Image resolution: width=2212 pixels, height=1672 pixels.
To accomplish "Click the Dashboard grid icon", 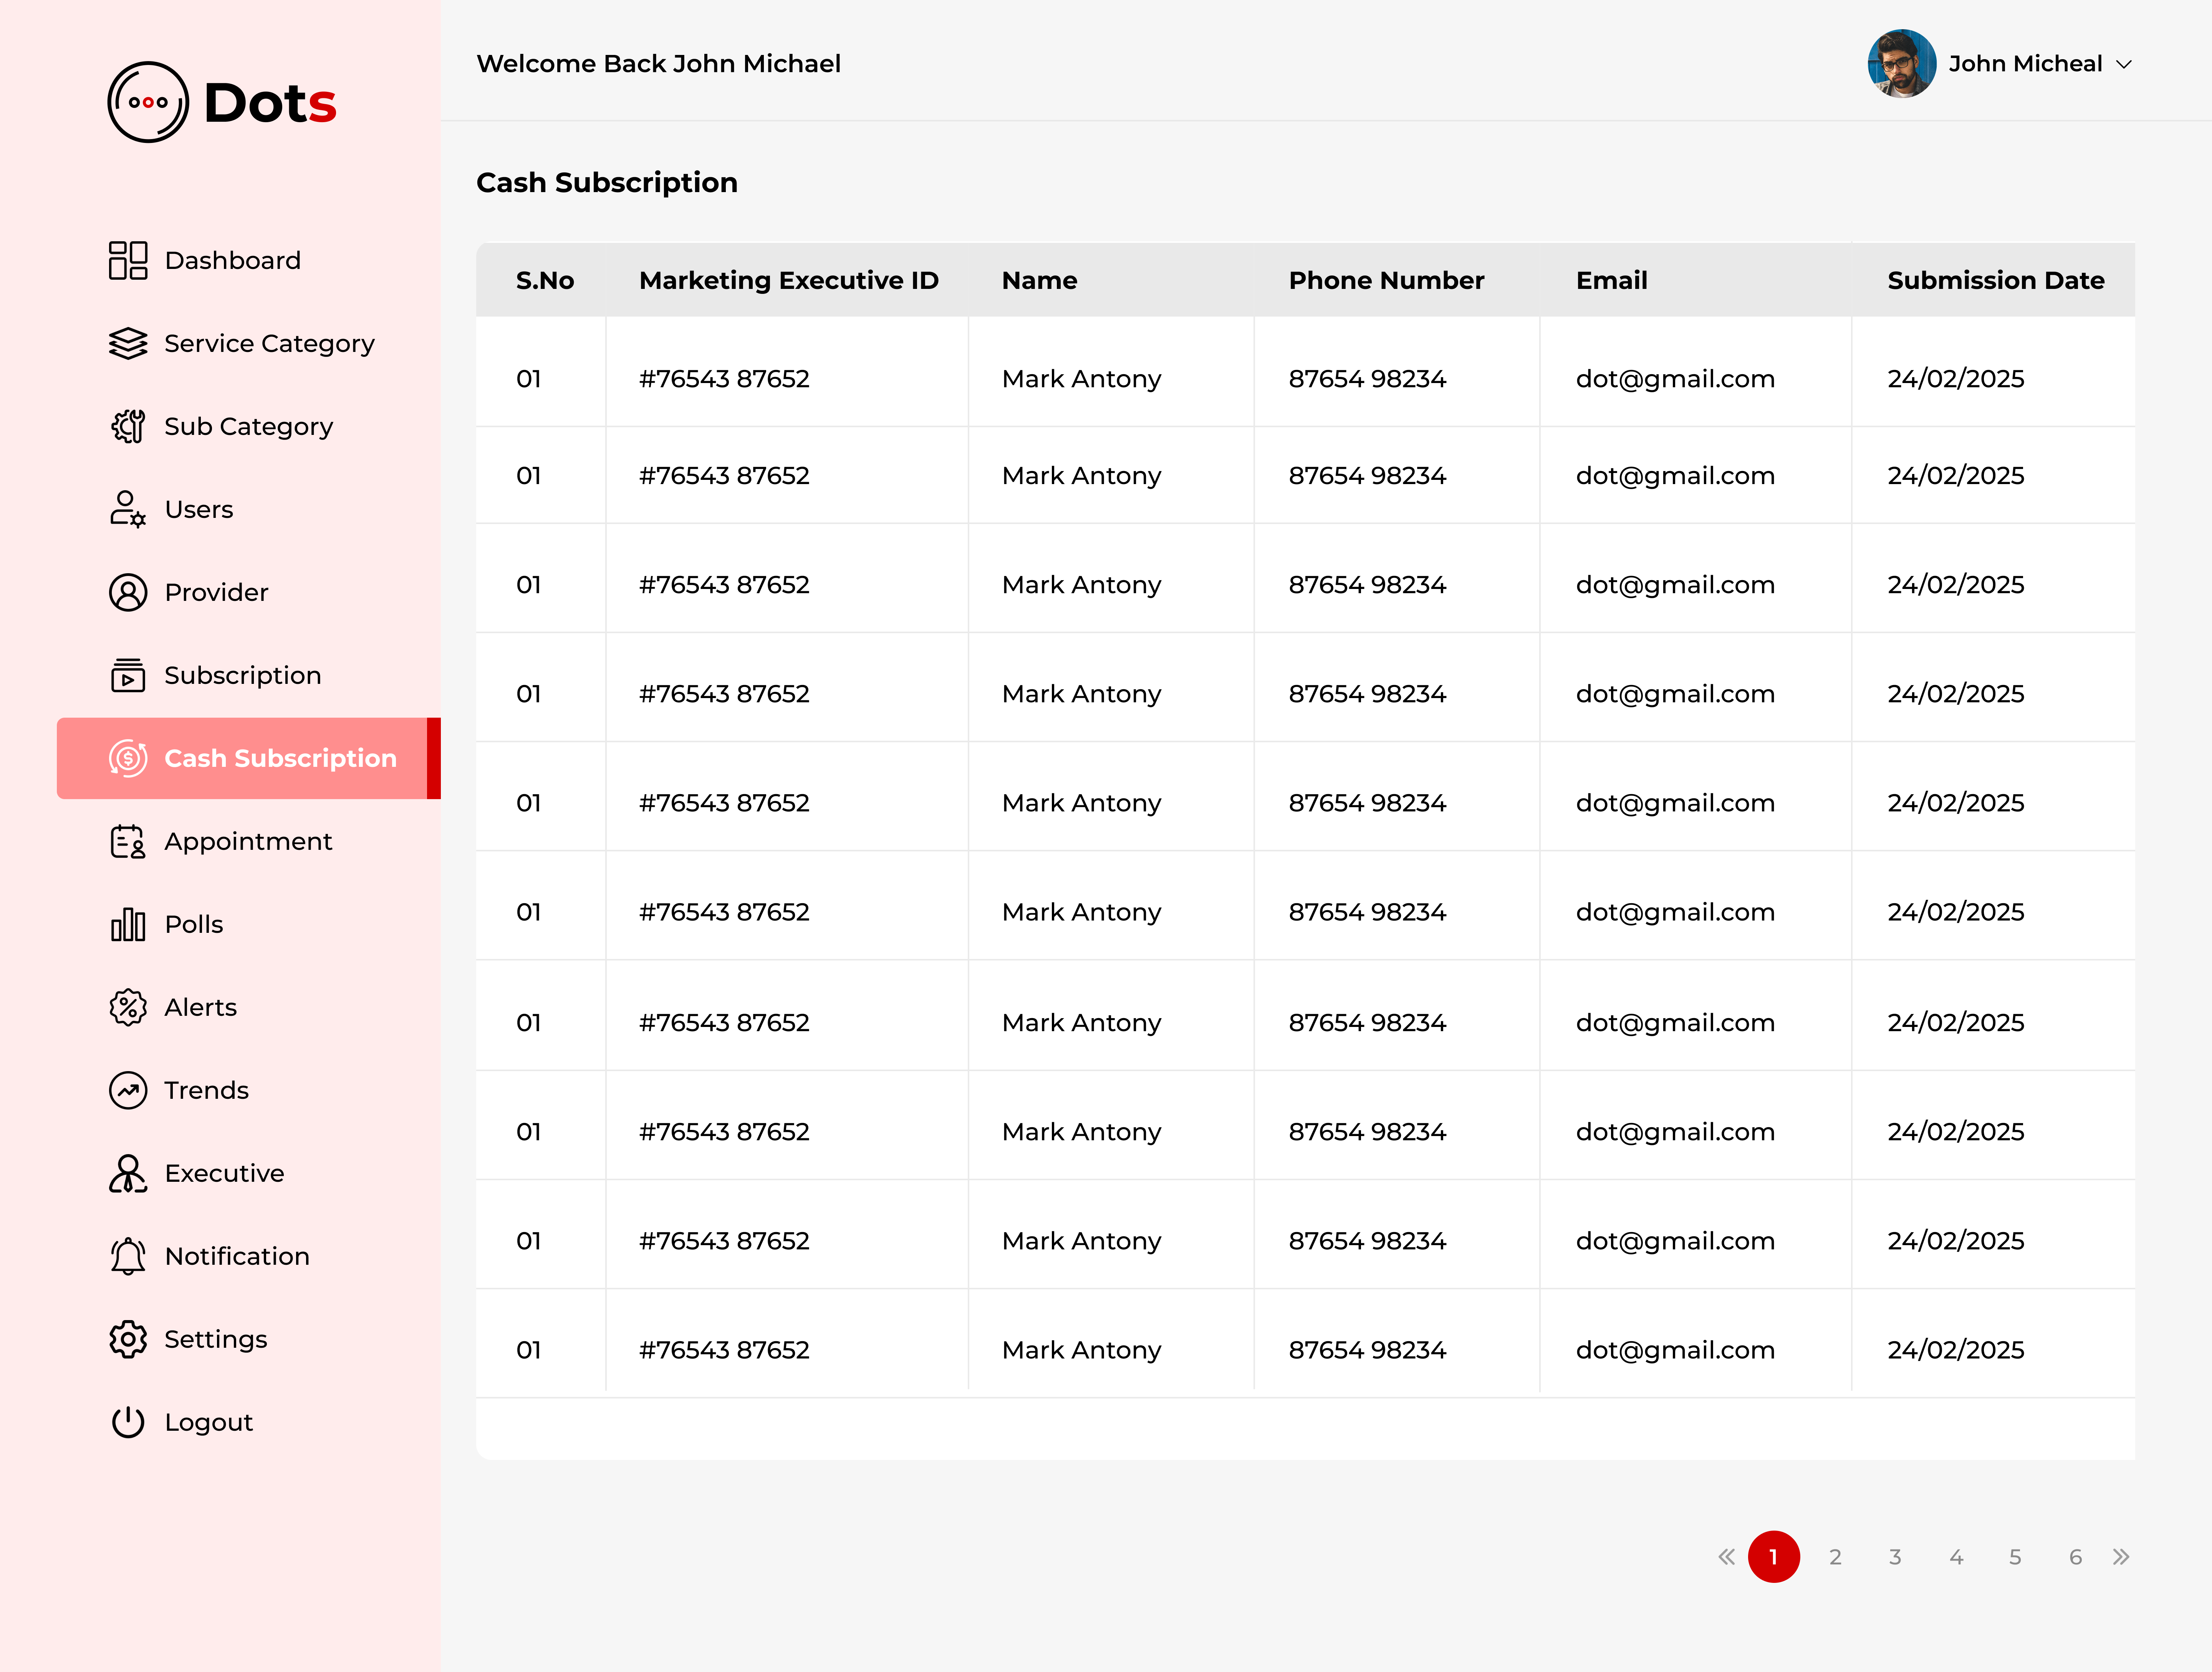I will pos(128,260).
